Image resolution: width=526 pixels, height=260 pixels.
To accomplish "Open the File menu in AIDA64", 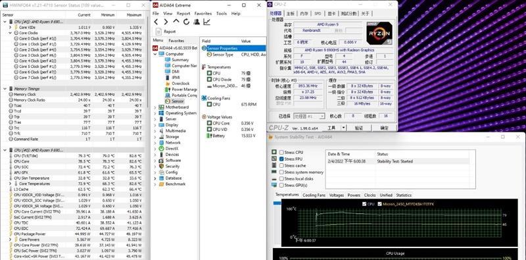I will (x=156, y=13).
